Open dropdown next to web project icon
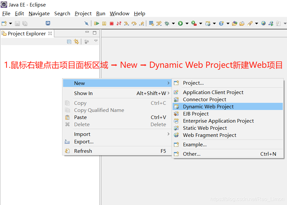The width and height of the screenshot is (287, 205). point(214,23)
